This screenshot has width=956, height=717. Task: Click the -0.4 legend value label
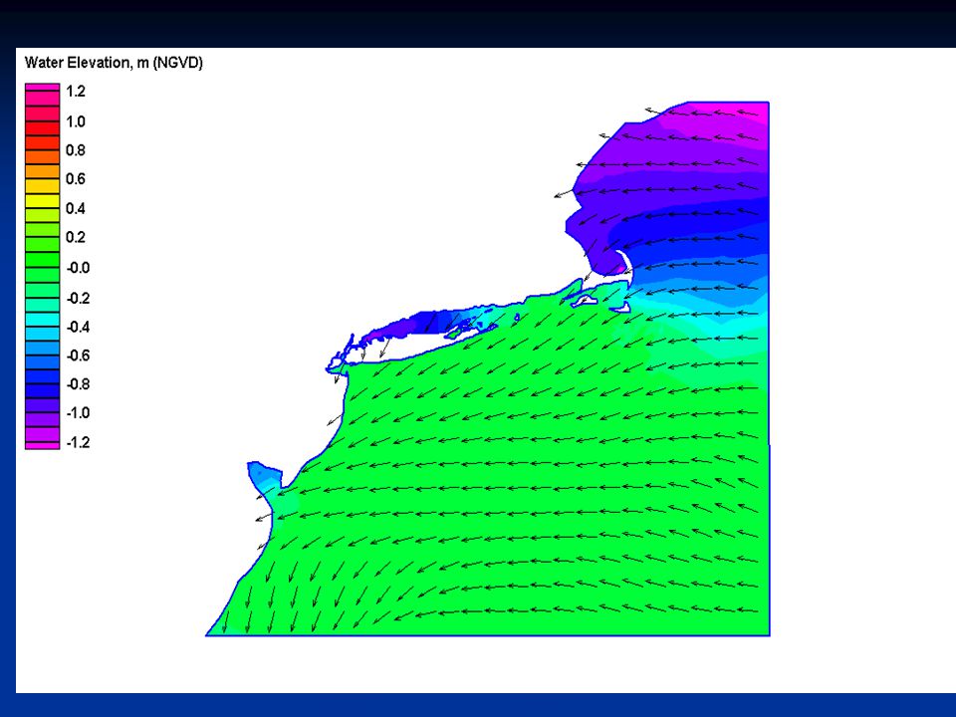click(x=78, y=327)
